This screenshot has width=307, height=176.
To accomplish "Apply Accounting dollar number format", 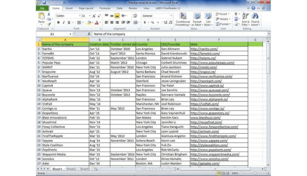I will click(x=145, y=23).
